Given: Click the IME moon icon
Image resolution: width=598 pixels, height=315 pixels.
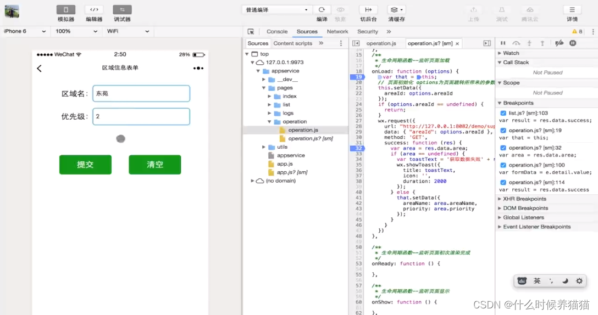Looking at the screenshot, I should click(x=565, y=281).
